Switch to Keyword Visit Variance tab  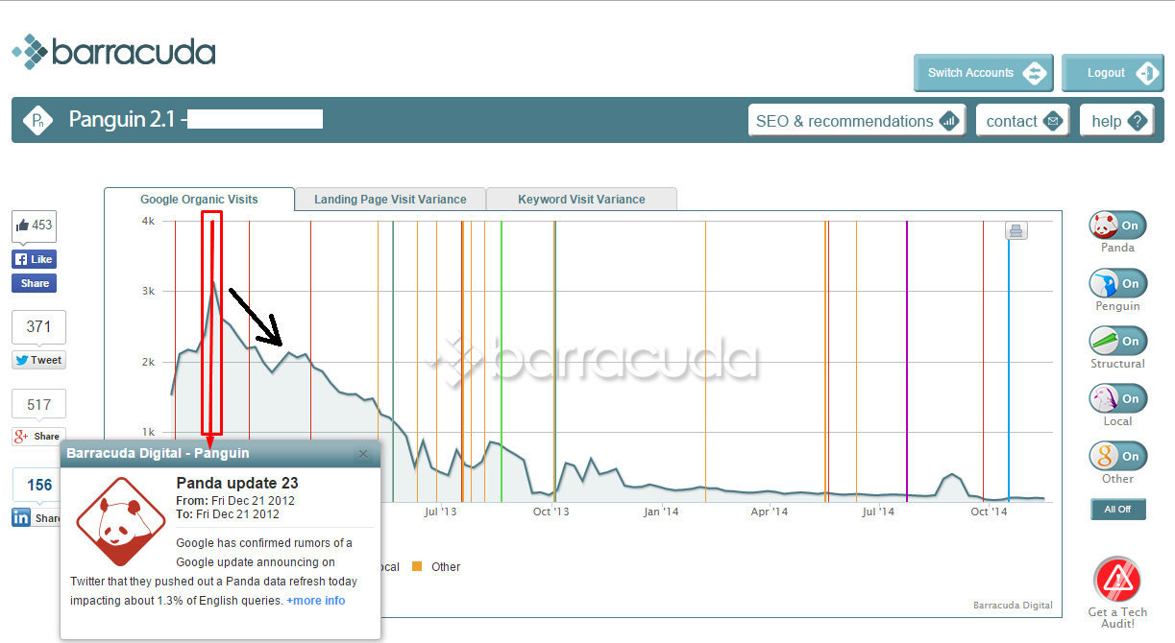581,200
